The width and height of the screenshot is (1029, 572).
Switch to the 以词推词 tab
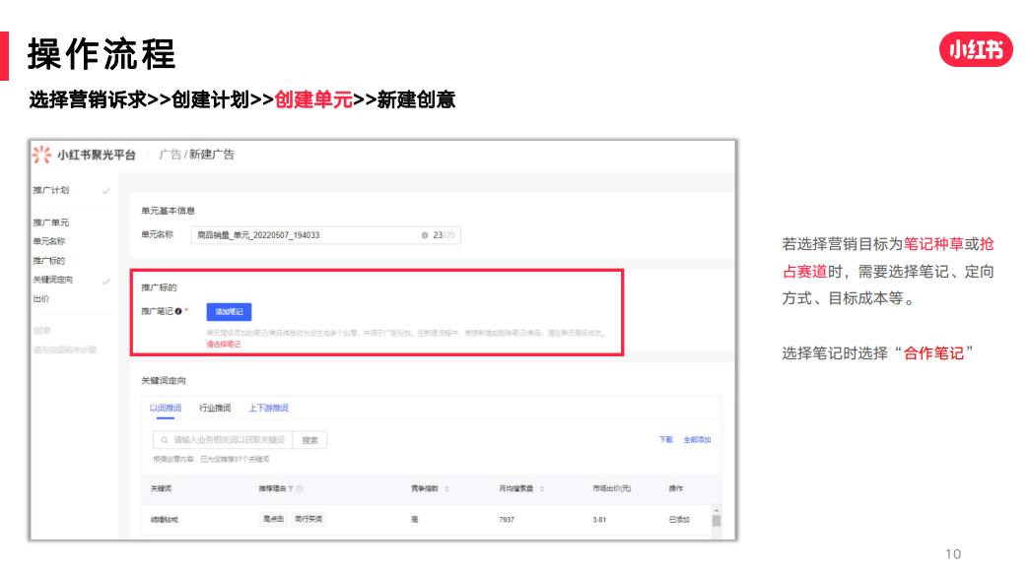pyautogui.click(x=166, y=409)
